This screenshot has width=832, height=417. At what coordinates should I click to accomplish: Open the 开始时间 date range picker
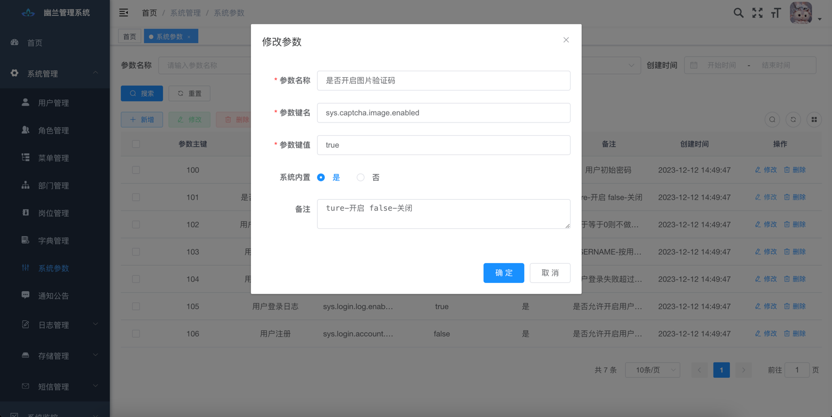[722, 65]
